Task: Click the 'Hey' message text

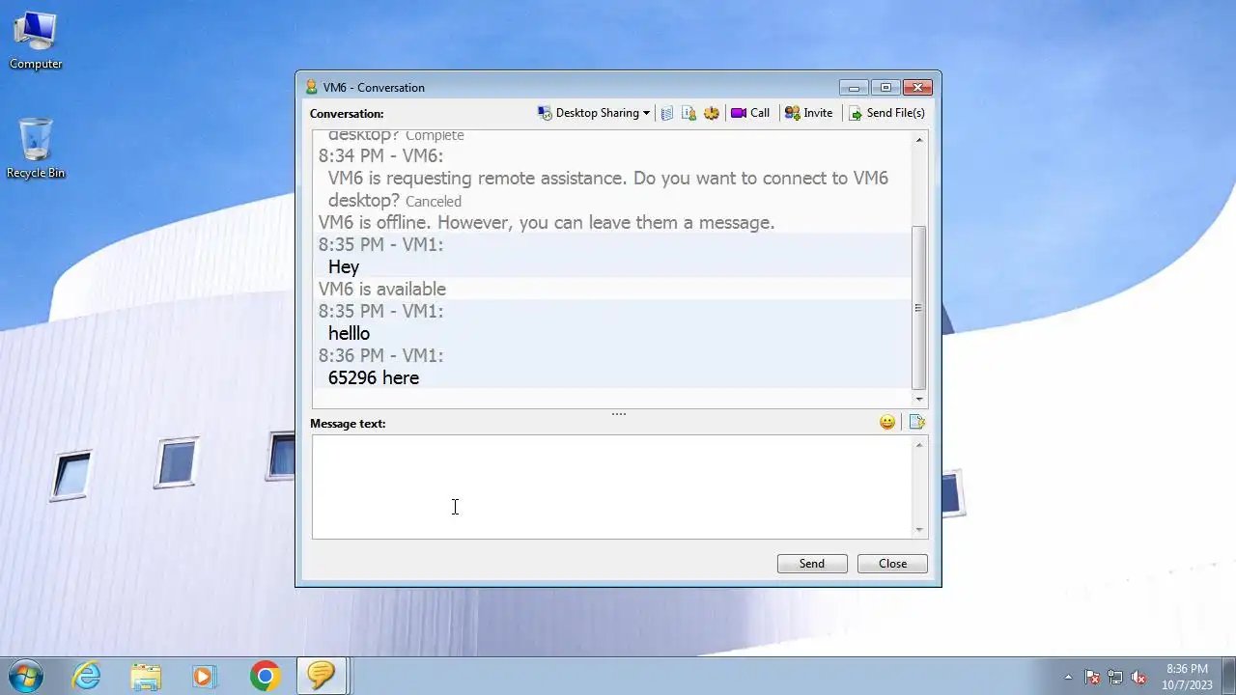Action: [x=344, y=266]
